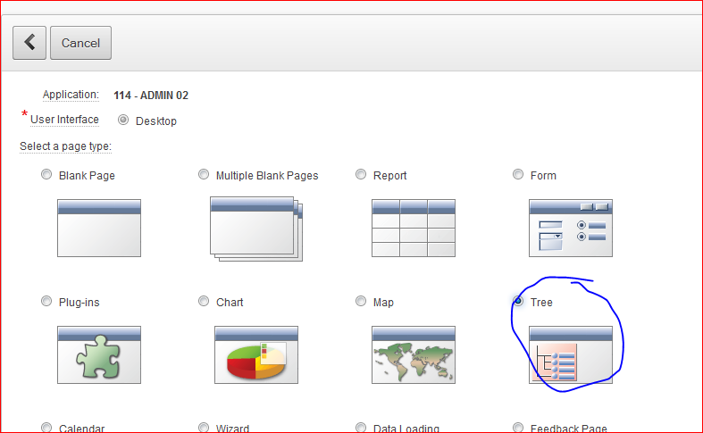
Task: Click the Tree hierarchy icon
Action: pyautogui.click(x=571, y=355)
